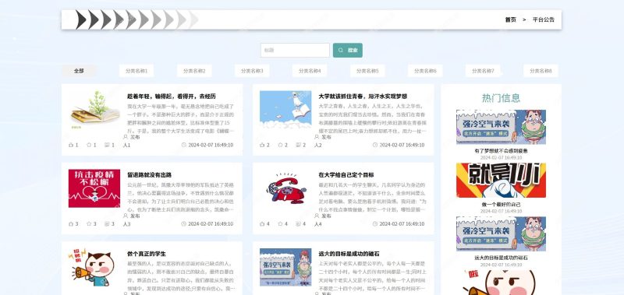Open the 就是小 hot info image
The image size is (624, 295).
(501, 181)
